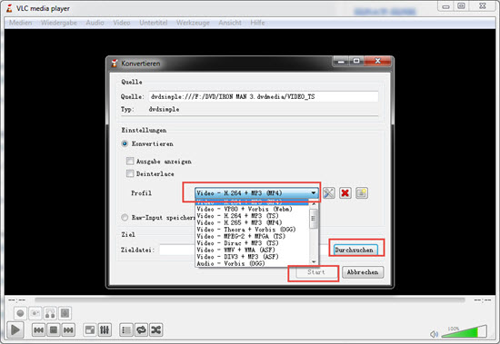Click the Play button in VLC
The height and width of the screenshot is (344, 500).
[x=15, y=329]
